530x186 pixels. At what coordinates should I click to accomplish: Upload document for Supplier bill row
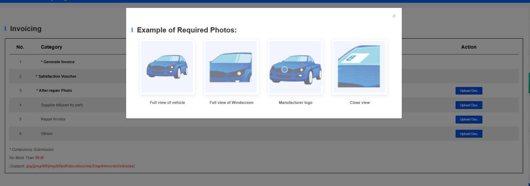point(469,105)
